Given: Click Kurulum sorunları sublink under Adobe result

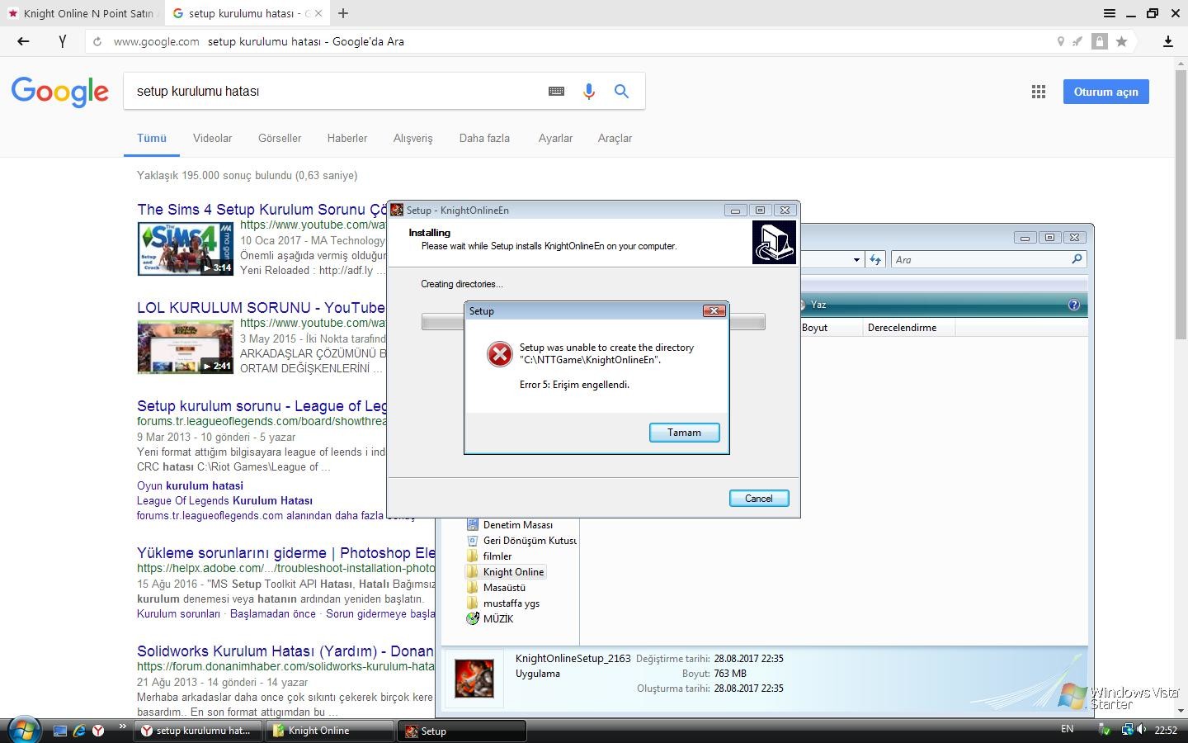Looking at the screenshot, I should [x=178, y=614].
